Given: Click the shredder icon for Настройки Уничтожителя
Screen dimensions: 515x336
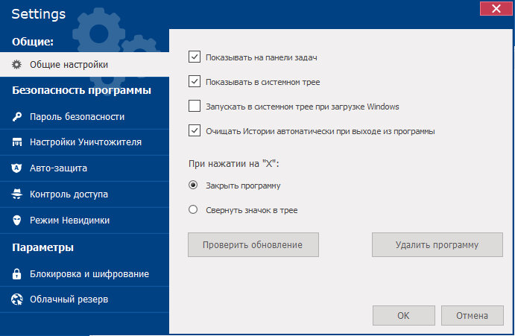Looking at the screenshot, I should coord(16,142).
